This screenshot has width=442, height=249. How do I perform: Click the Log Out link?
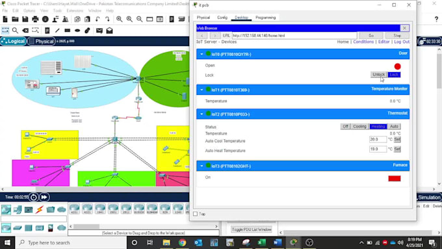pos(402,42)
